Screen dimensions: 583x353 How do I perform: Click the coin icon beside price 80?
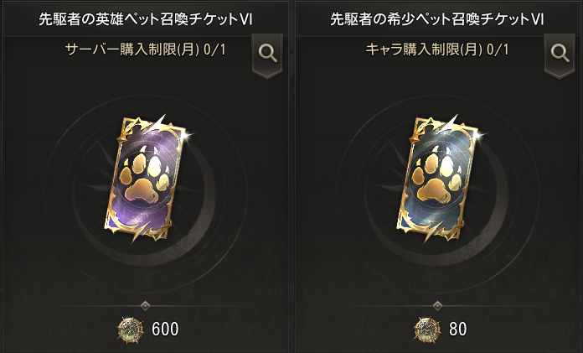click(427, 330)
